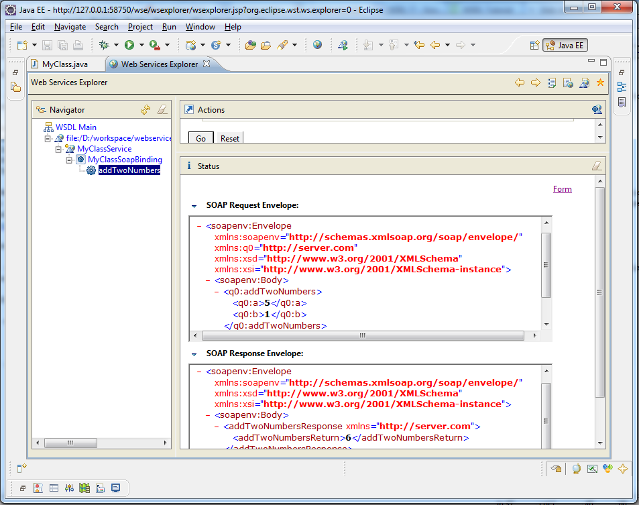639x505 pixels.
Task: Collapse the SOAP Request Envelope section
Action: point(194,205)
